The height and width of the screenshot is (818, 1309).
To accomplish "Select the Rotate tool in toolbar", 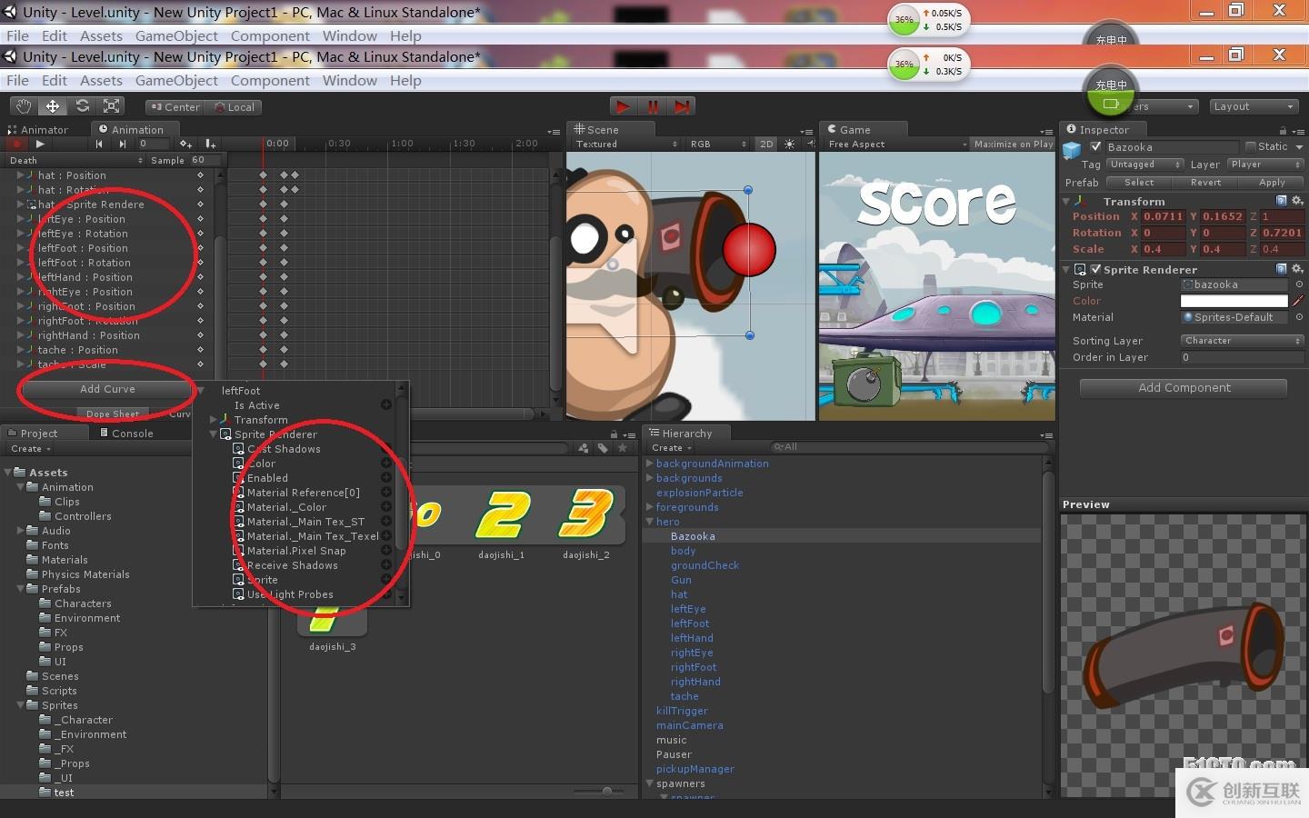I will [82, 106].
